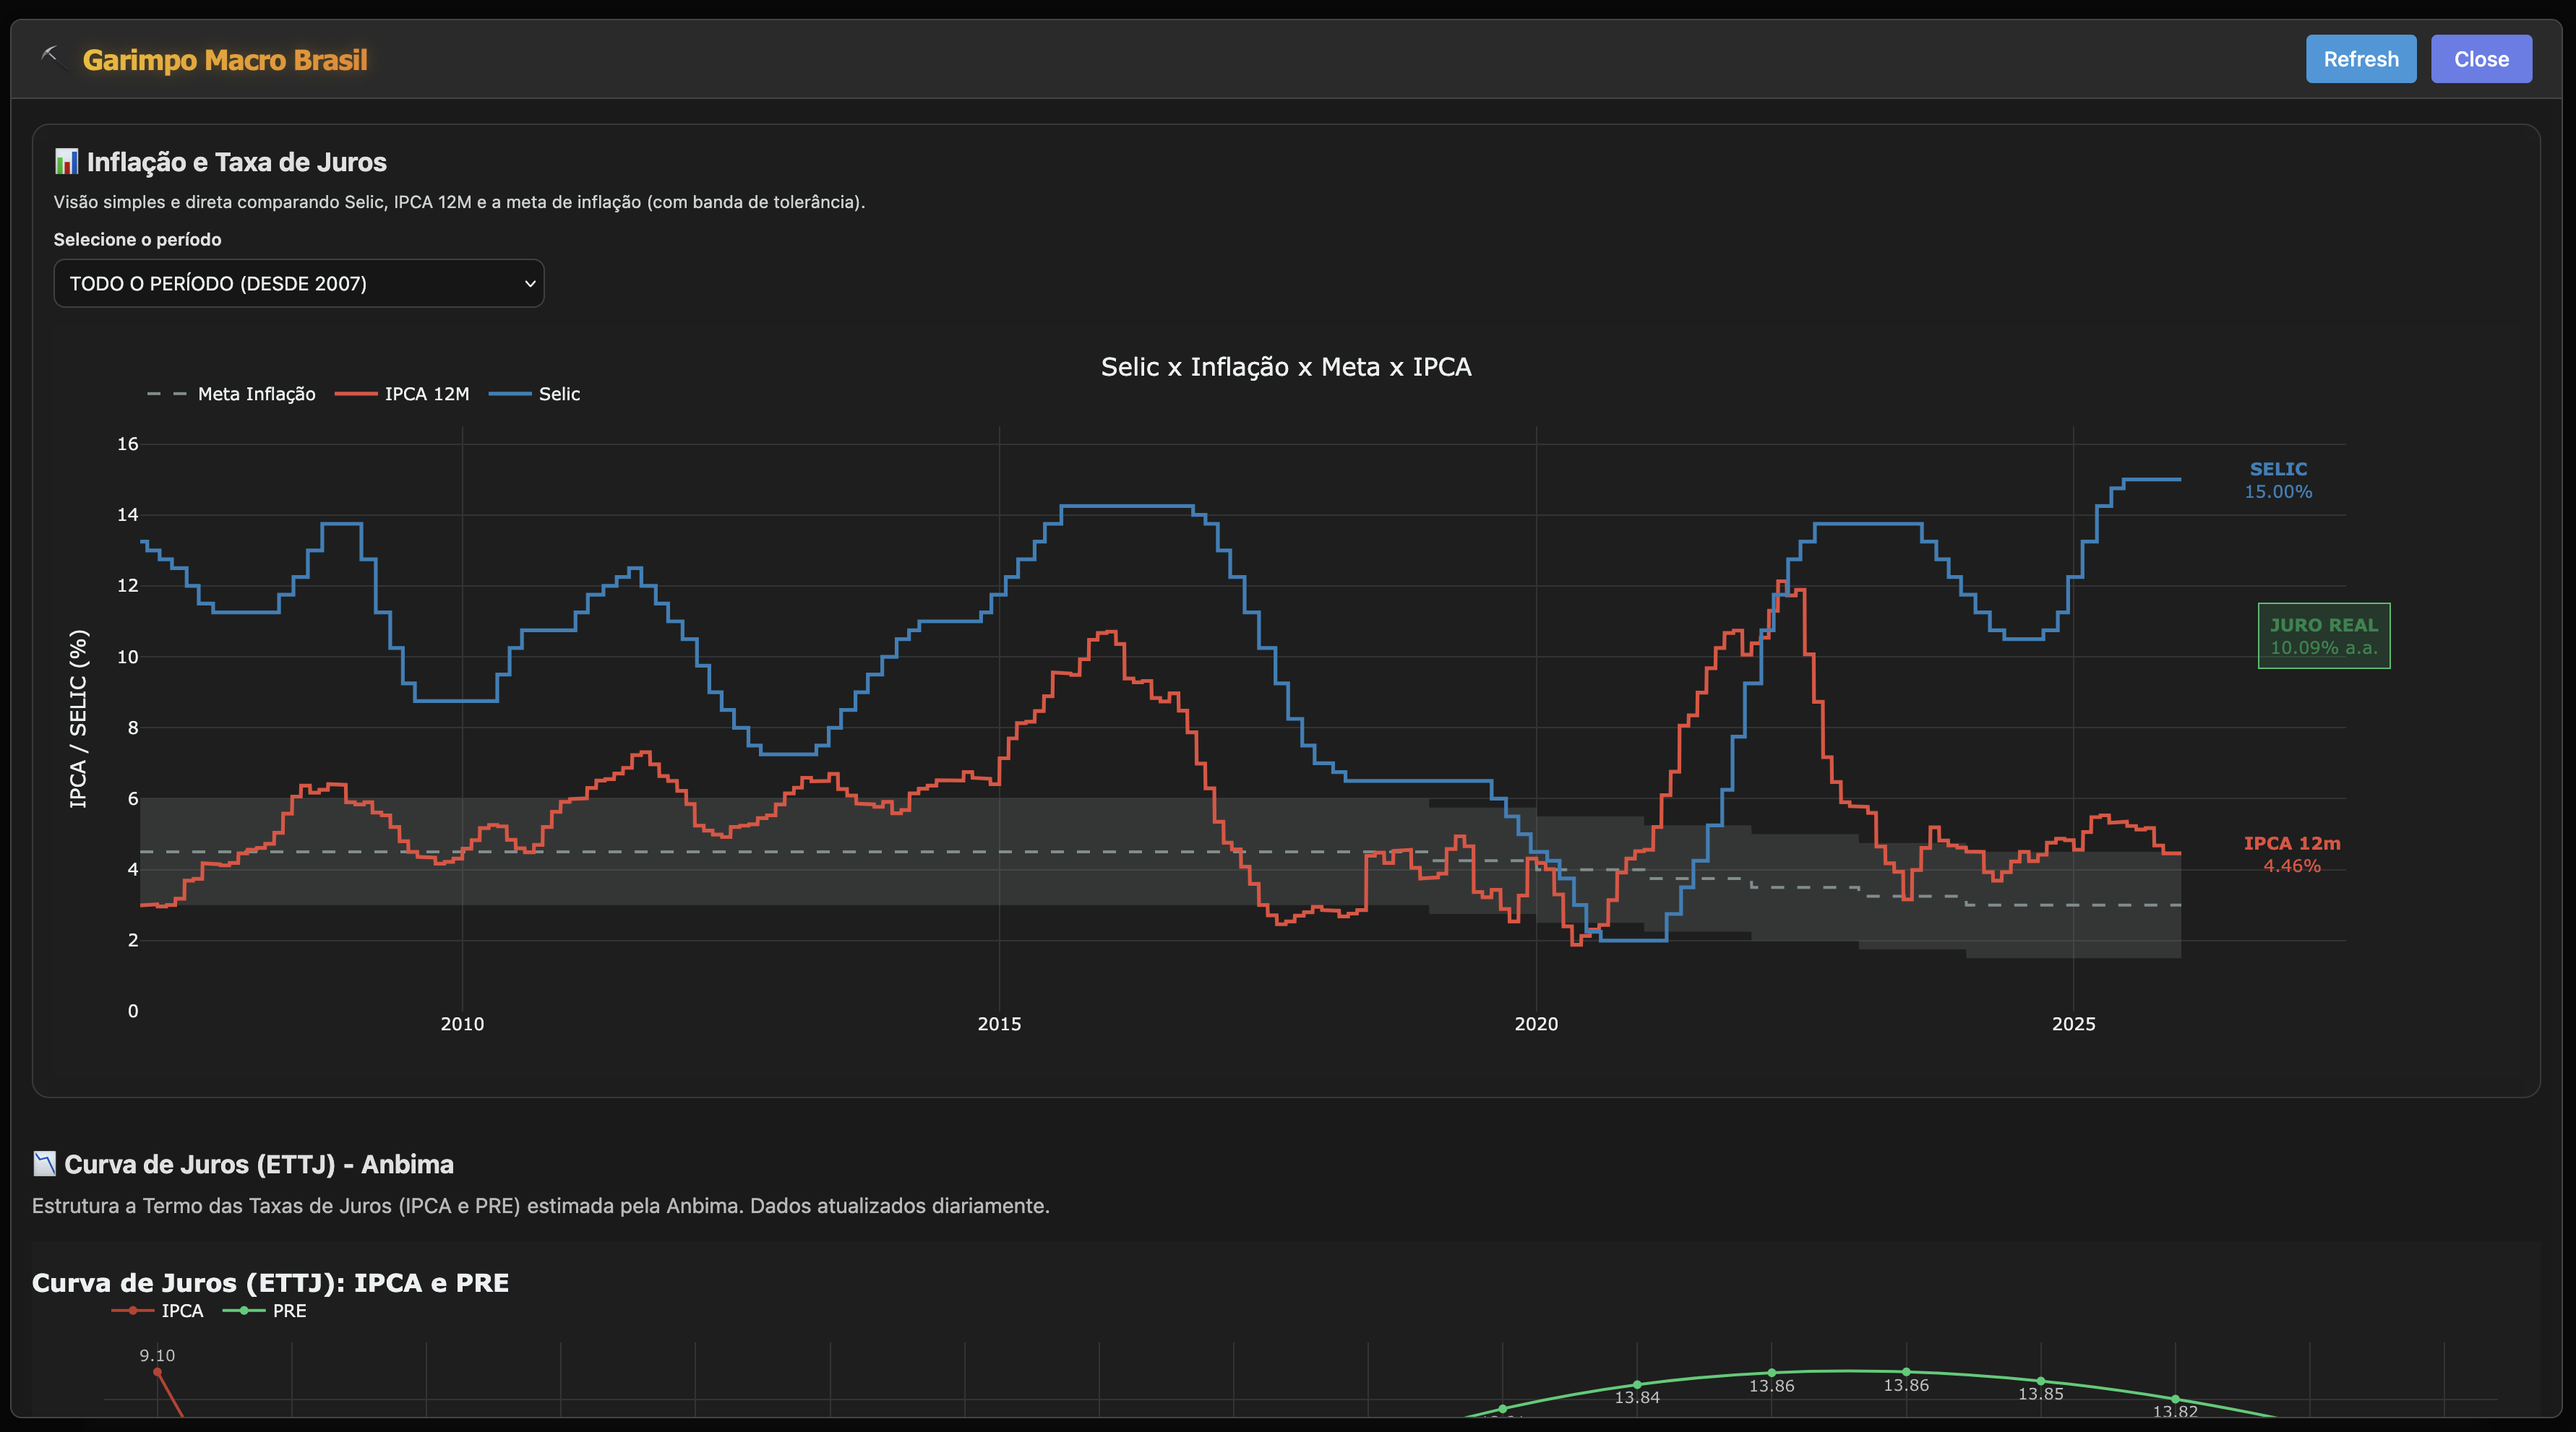Click the 2015 x-axis tick label
The height and width of the screenshot is (1432, 2576).
tap(999, 1025)
